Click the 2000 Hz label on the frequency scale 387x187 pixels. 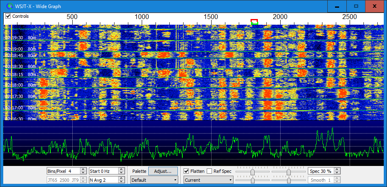coord(280,17)
